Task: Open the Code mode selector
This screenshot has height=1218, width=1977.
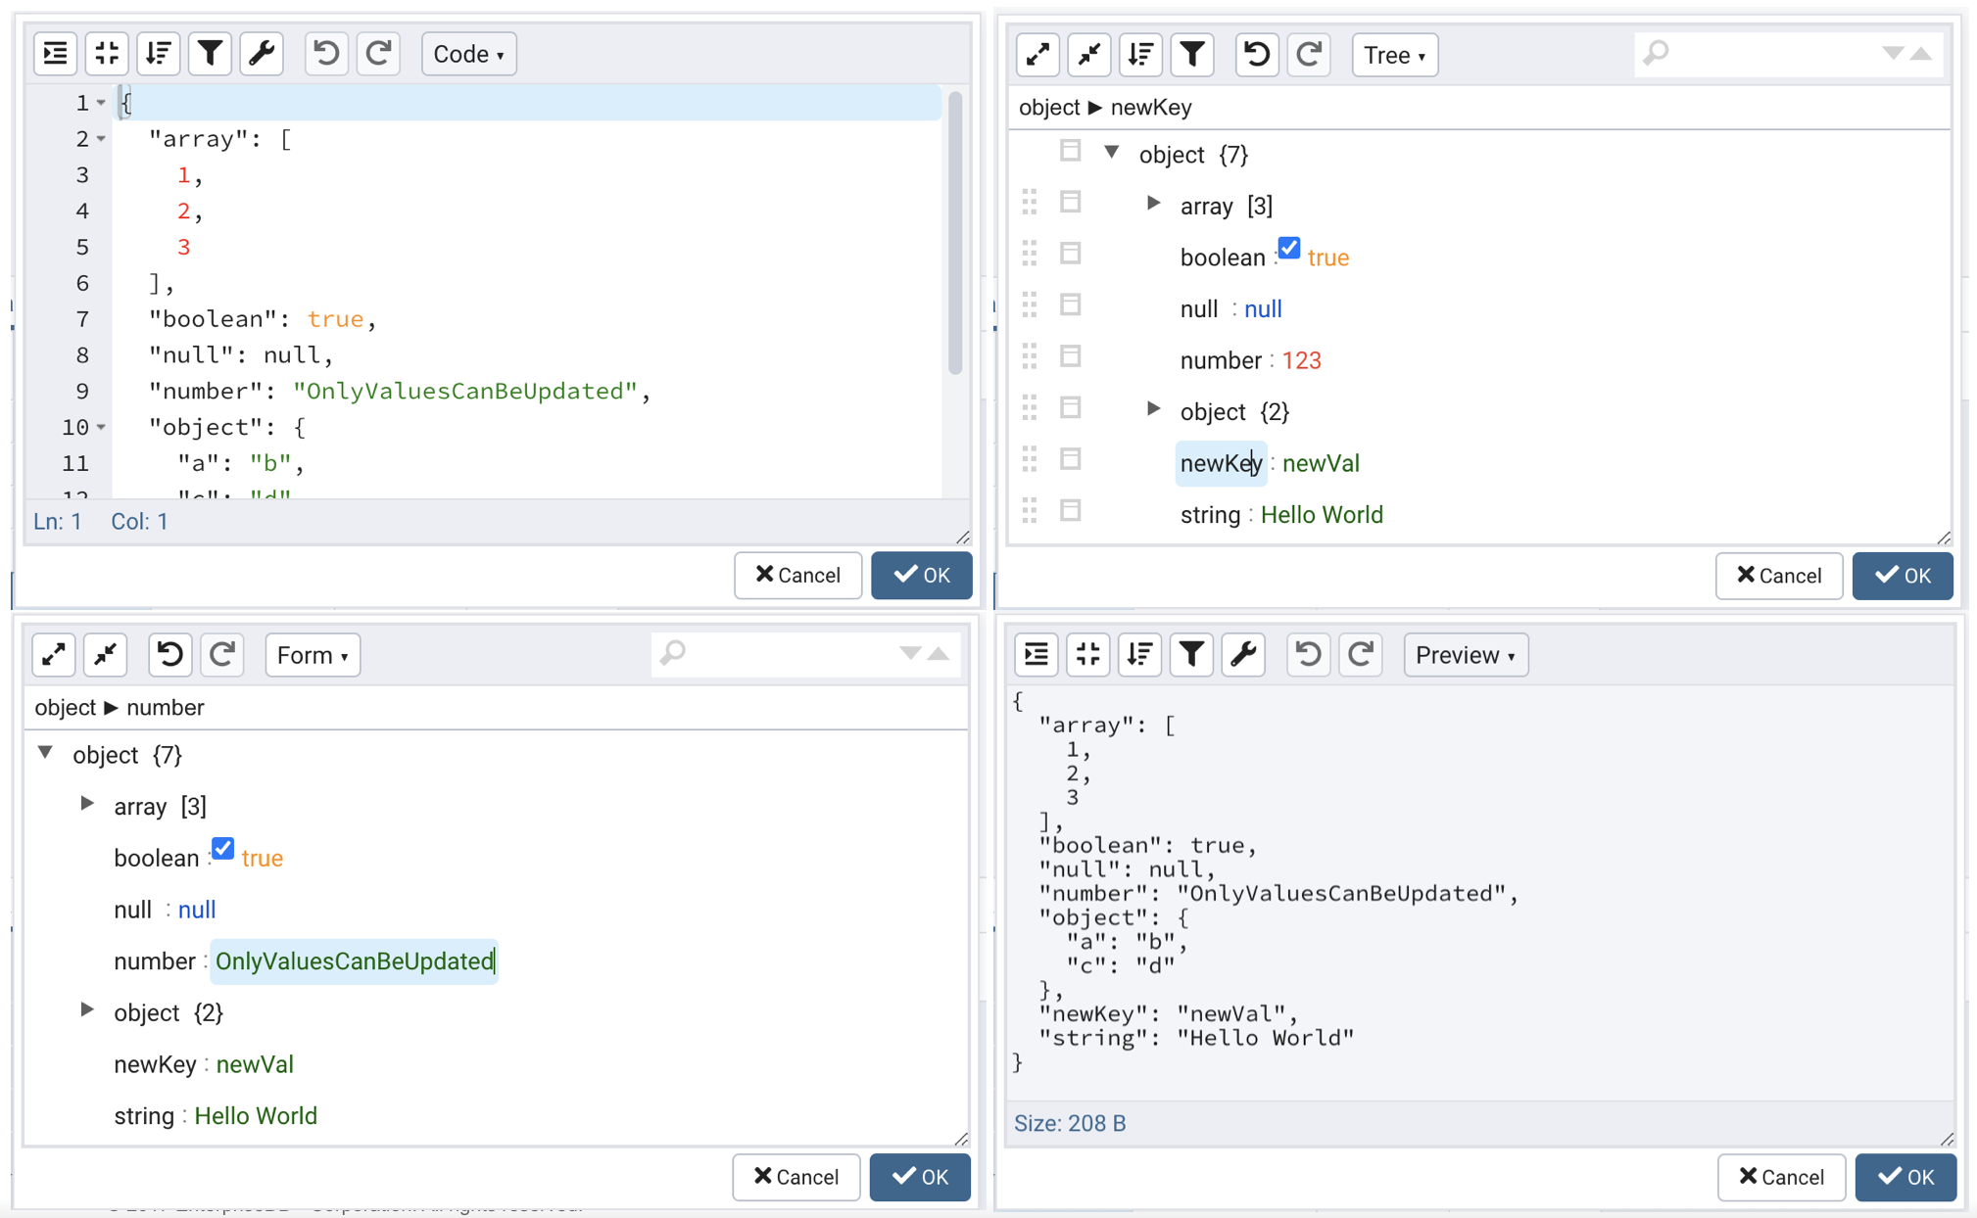Action: point(468,54)
